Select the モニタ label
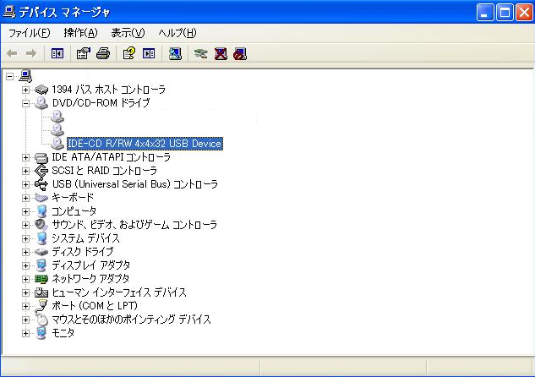Screen dimensions: 535x377 pos(63,333)
